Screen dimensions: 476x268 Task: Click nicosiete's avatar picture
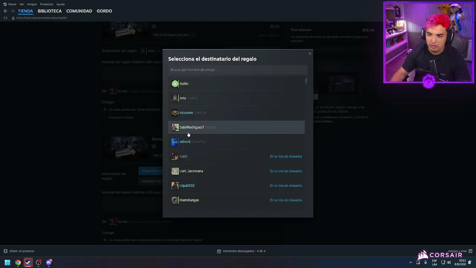(175, 112)
